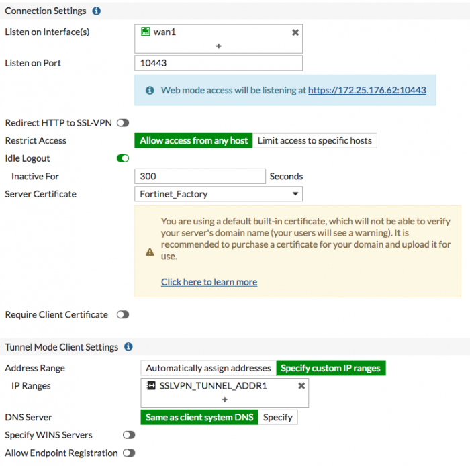Viewport: 470px width, 466px height.
Task: Remove SSLVPN_TUNNEL_ADDR1 from IP ranges
Action: [x=301, y=386]
